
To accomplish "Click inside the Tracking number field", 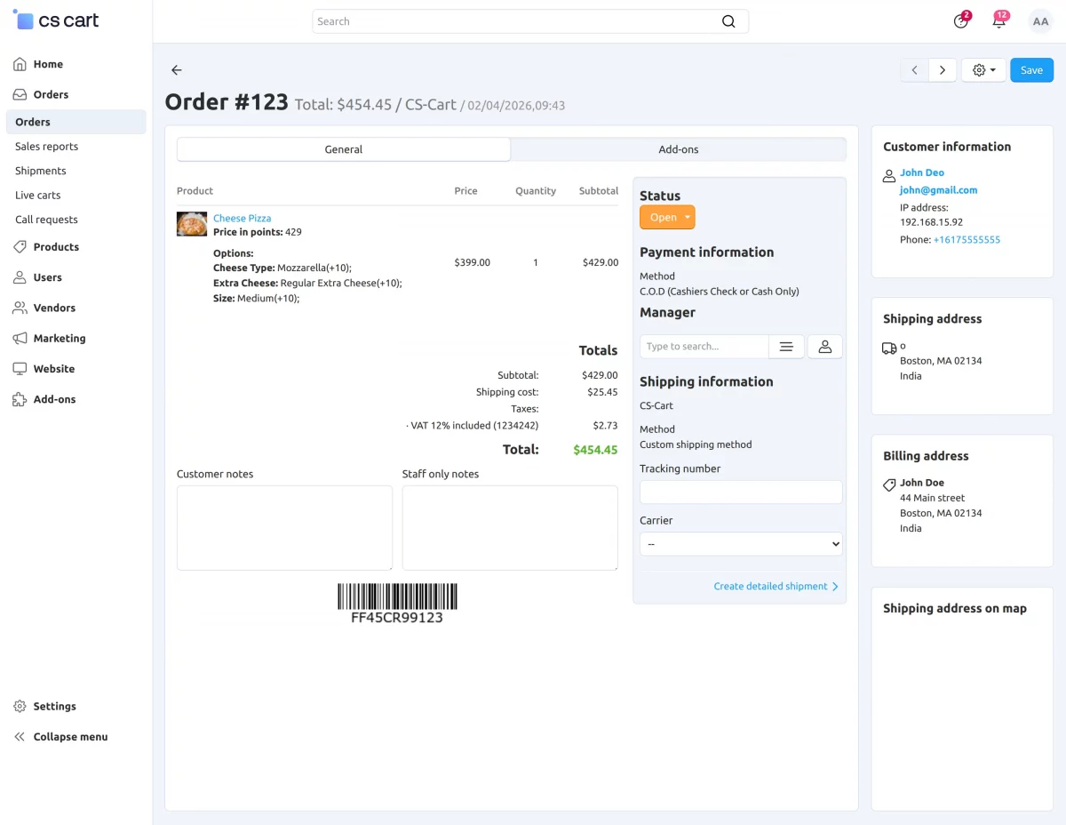I will coord(741,492).
